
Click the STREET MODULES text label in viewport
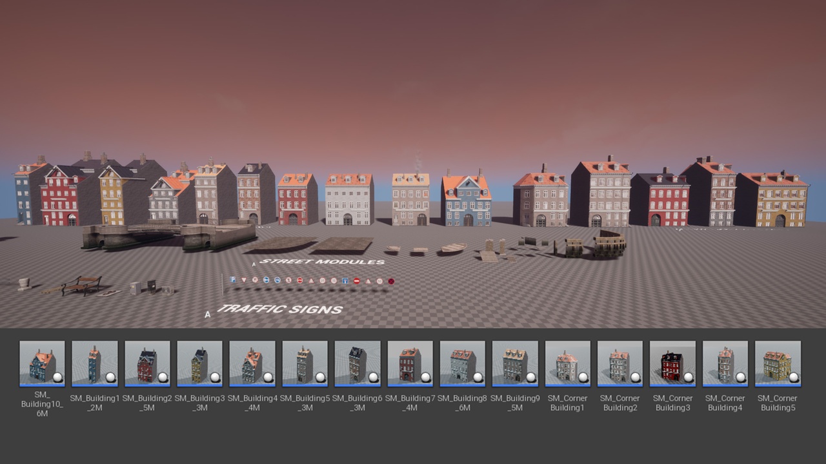[322, 262]
